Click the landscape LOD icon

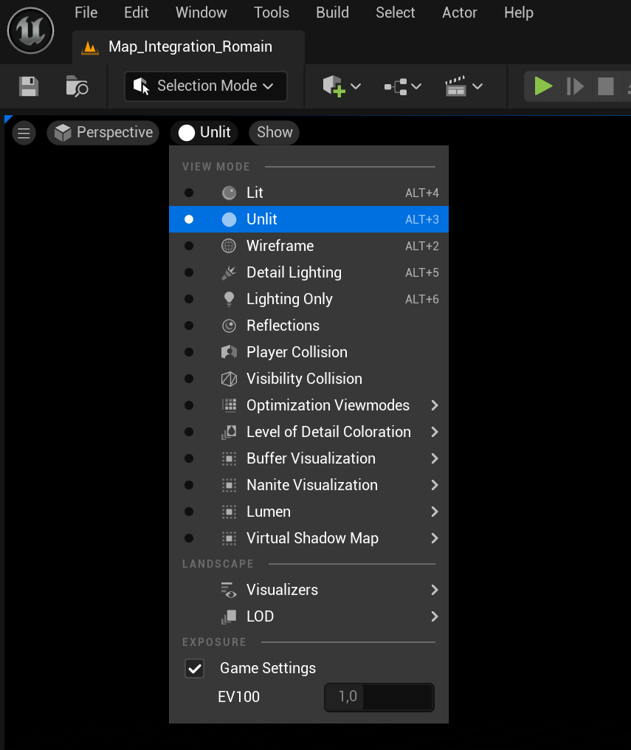point(229,616)
